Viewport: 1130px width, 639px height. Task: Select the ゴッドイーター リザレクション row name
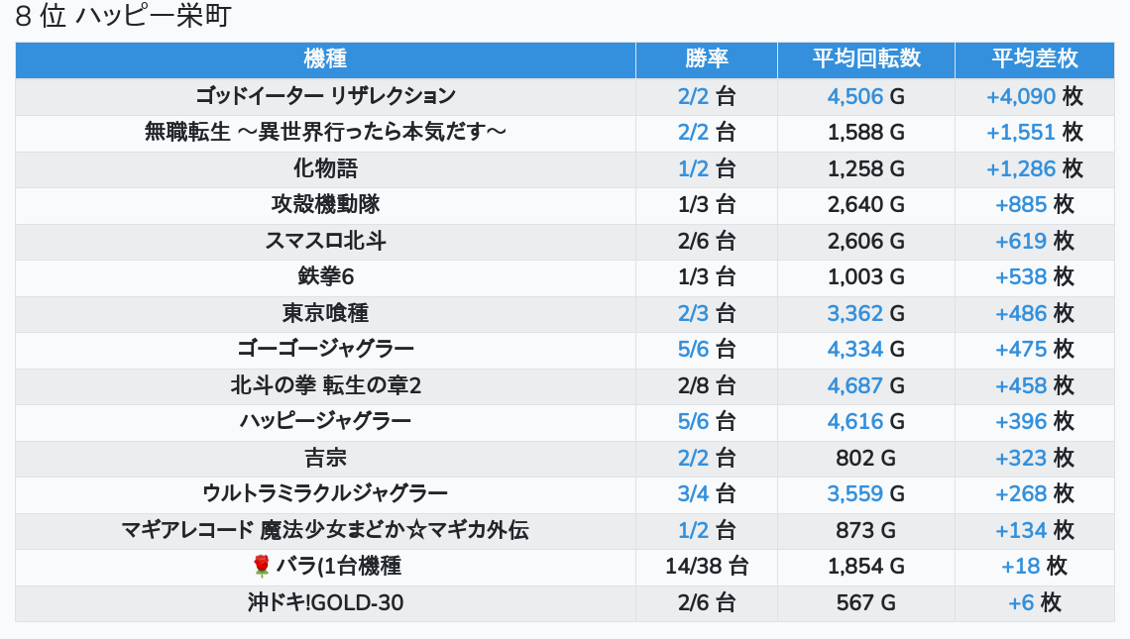pos(325,96)
